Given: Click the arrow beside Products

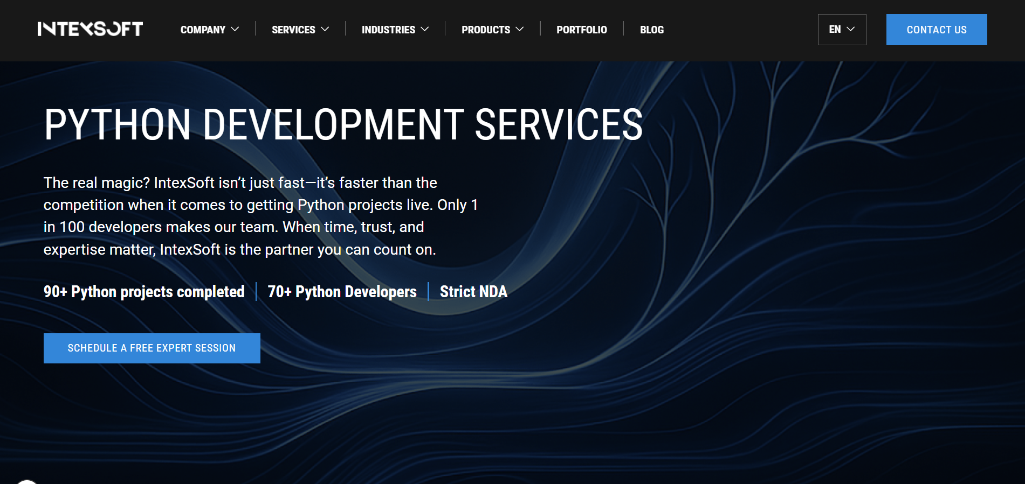Looking at the screenshot, I should pyautogui.click(x=520, y=30).
